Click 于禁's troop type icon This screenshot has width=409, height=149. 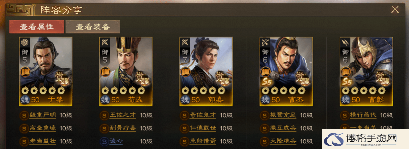pos(25,43)
